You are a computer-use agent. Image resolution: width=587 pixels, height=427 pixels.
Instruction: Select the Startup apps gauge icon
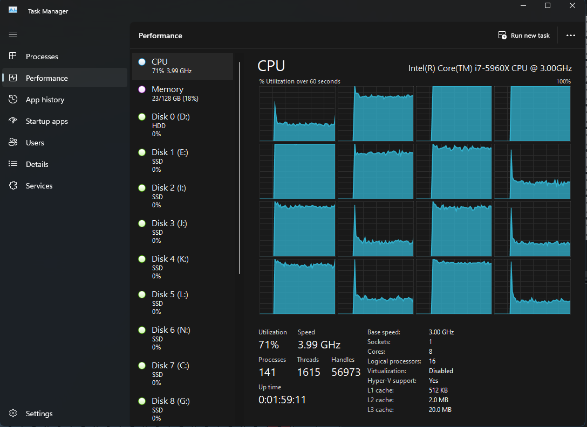click(13, 121)
